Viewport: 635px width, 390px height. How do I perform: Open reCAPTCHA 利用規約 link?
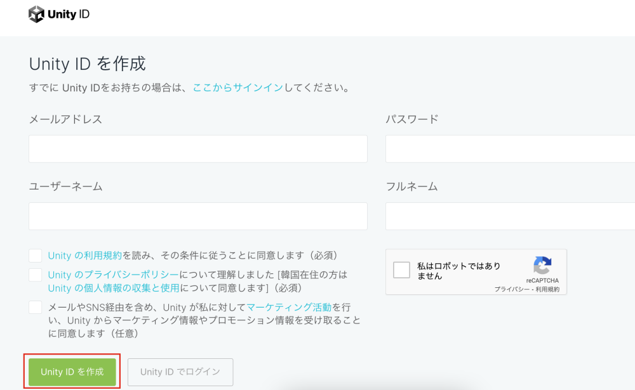(547, 289)
